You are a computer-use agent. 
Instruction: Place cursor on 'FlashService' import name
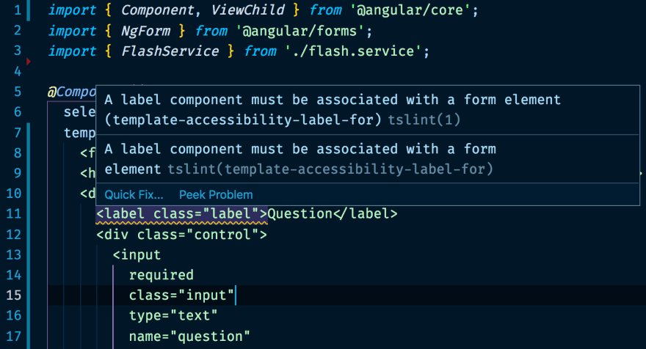170,51
